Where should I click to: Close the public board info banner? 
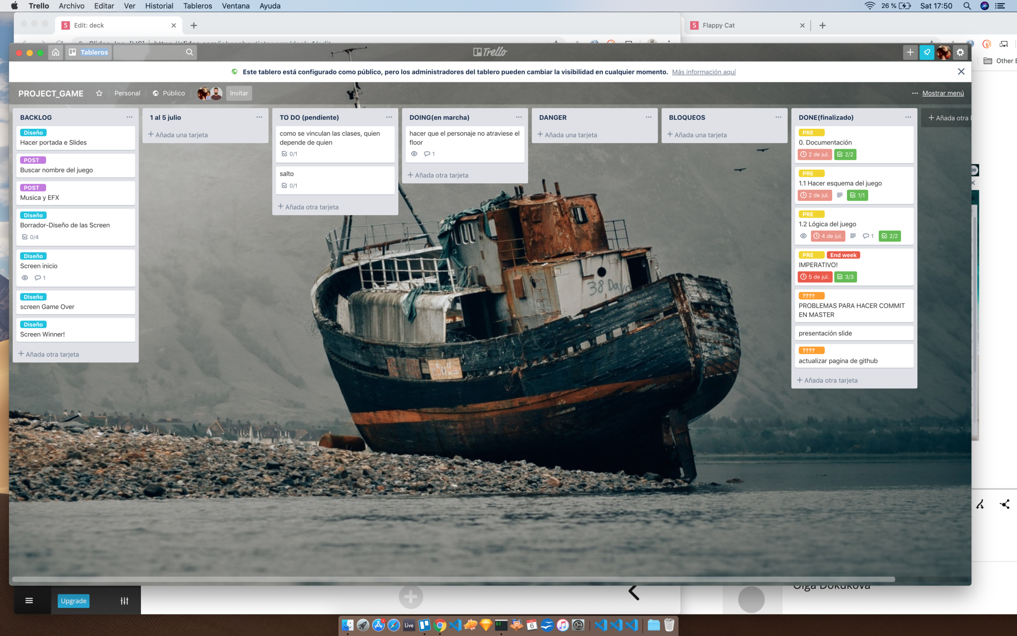point(961,72)
